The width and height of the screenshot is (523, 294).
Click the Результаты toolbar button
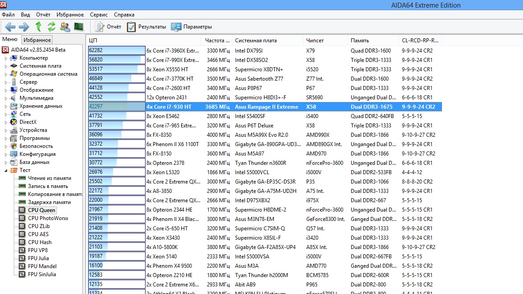(146, 27)
